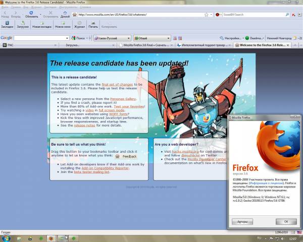This screenshot has width=303, height=242.
Task: Click first small red icon after Общий dropdown
Action: (x=175, y=38)
